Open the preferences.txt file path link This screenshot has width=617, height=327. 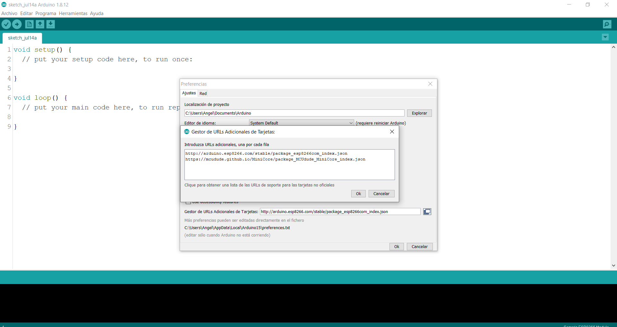pyautogui.click(x=237, y=228)
